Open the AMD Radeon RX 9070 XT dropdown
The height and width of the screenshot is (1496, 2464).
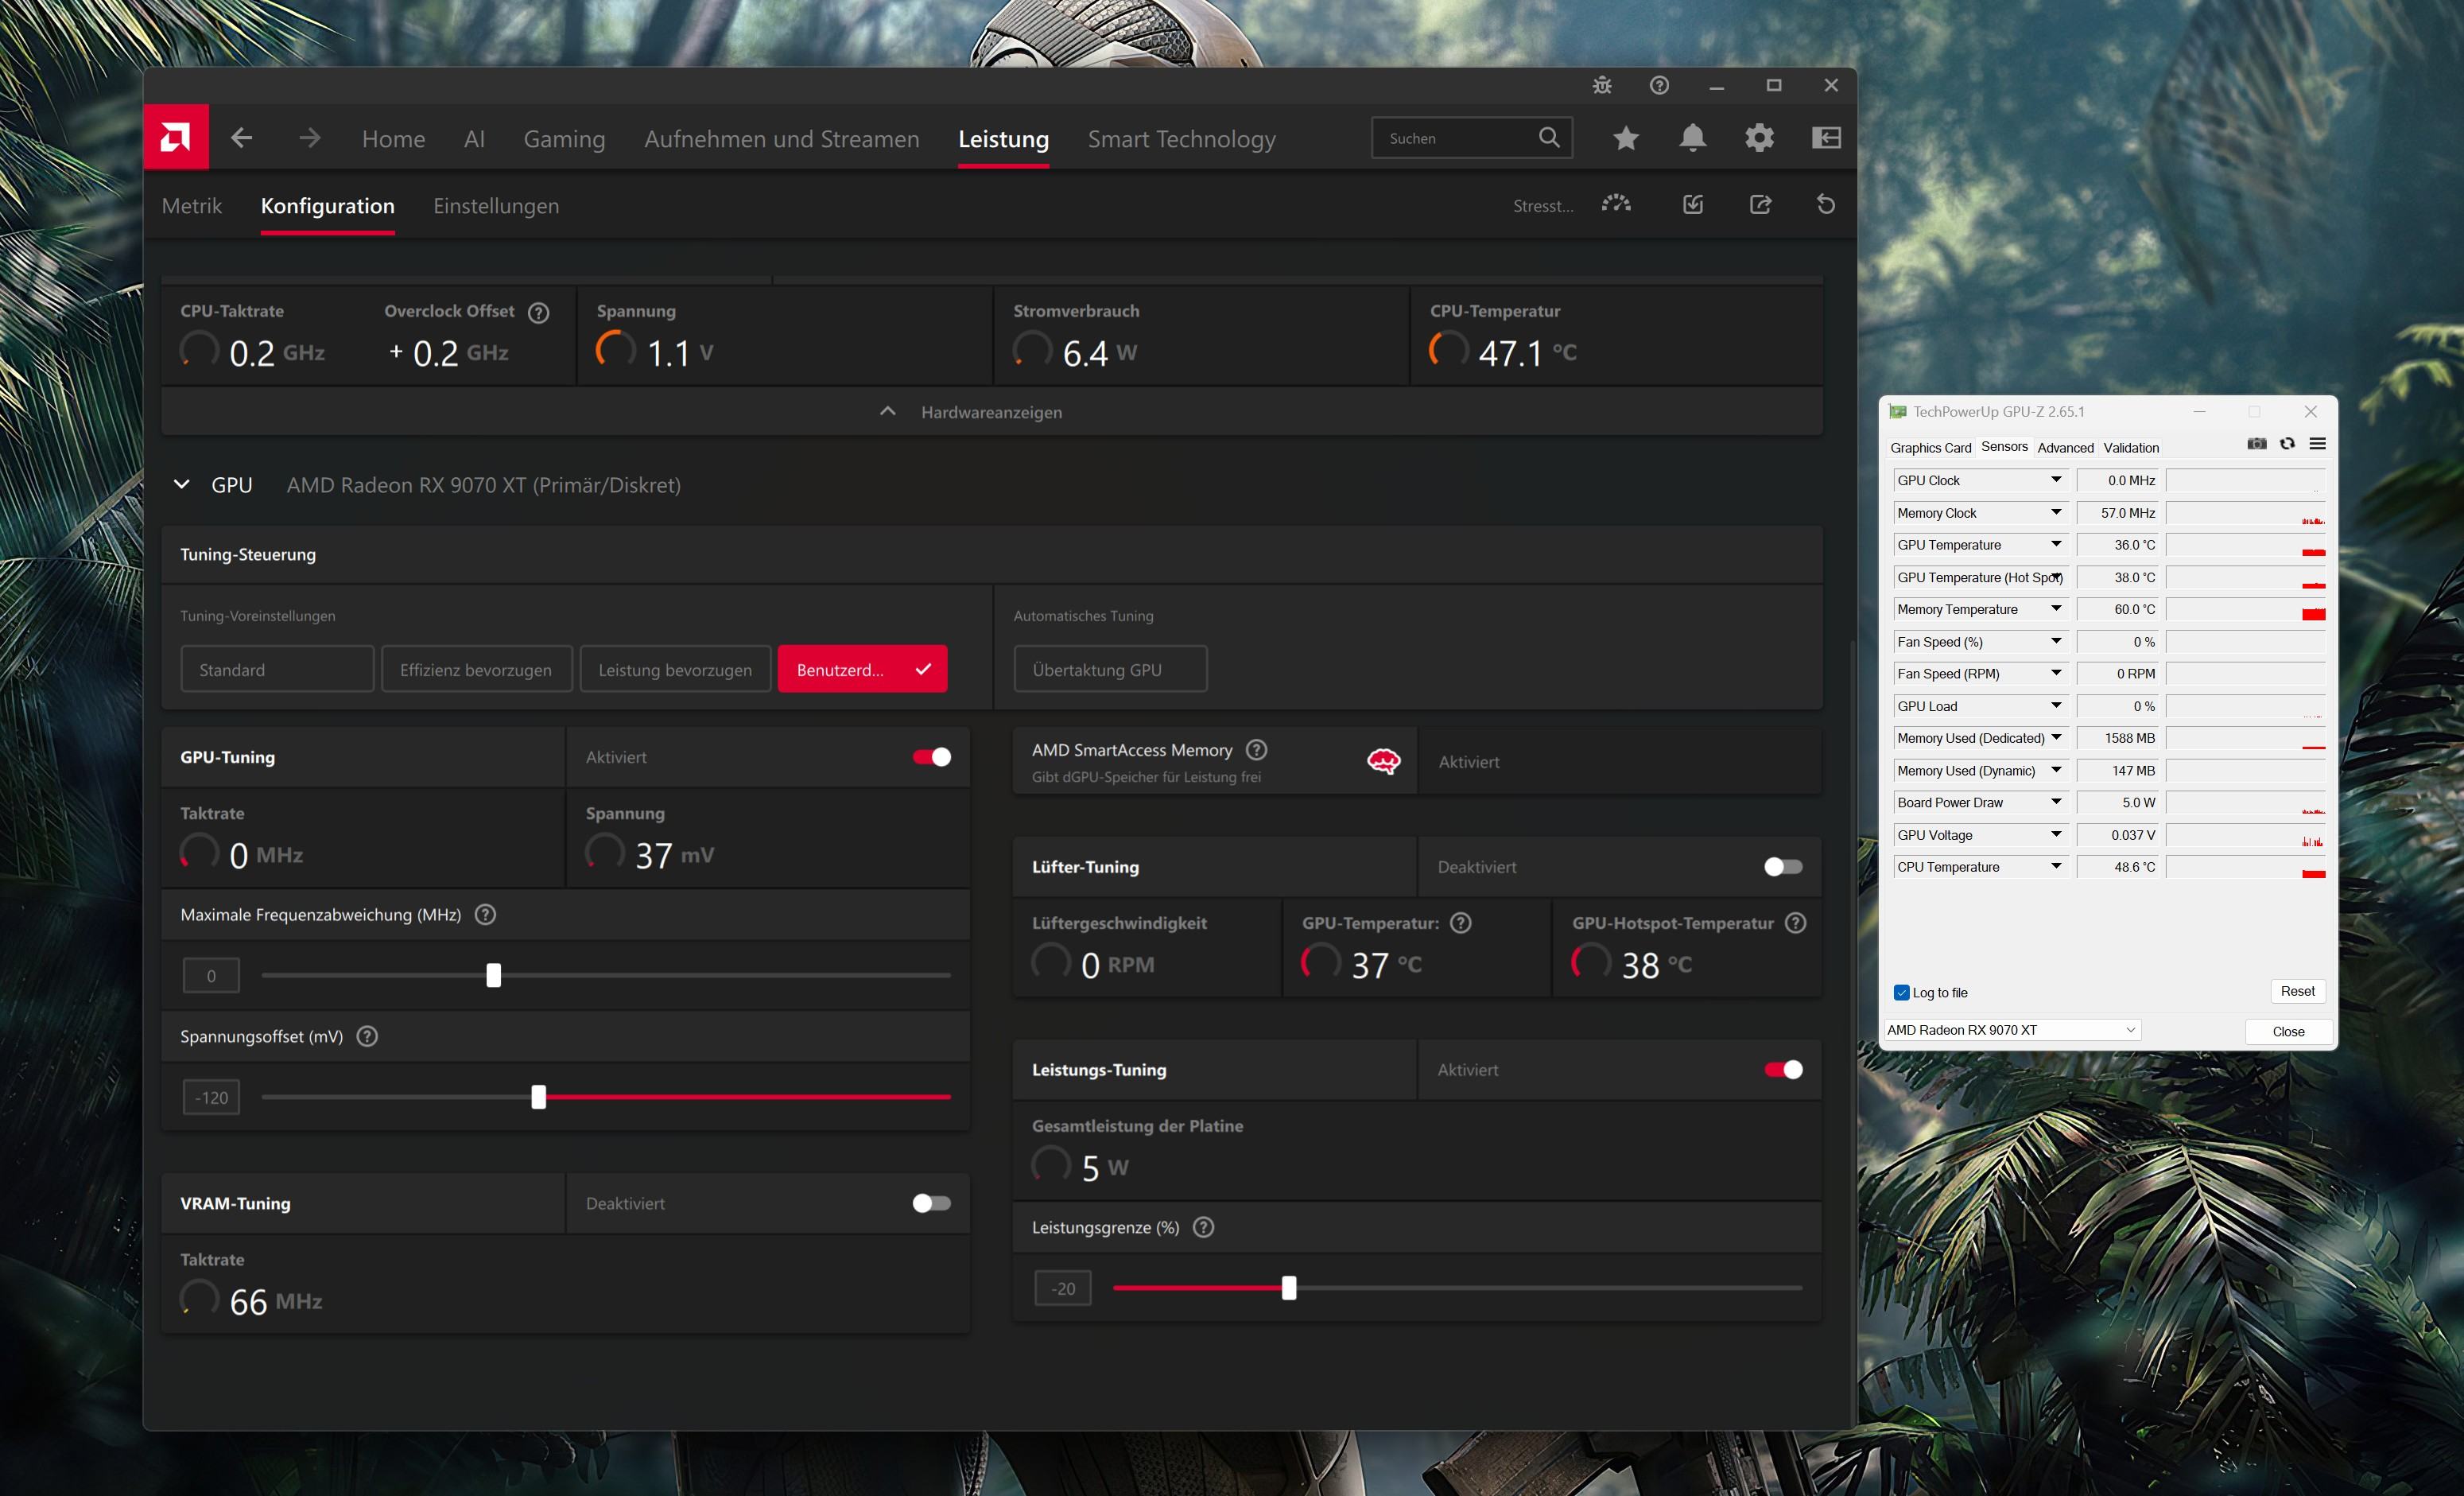pos(2012,1030)
